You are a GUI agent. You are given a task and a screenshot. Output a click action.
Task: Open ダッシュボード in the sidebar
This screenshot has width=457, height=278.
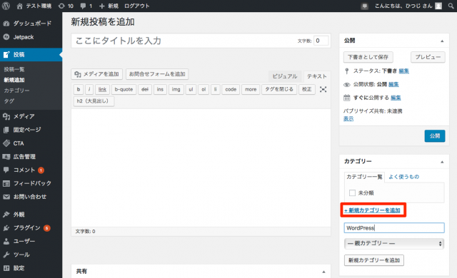click(31, 24)
